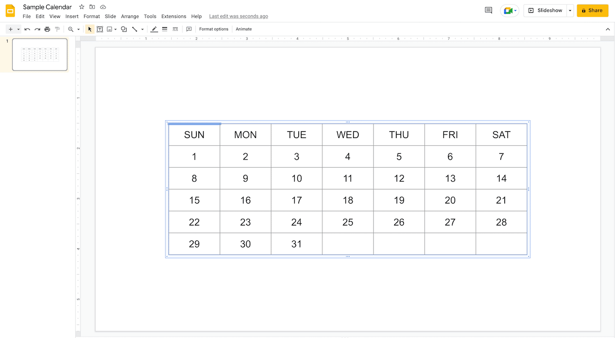Open Format options panel
This screenshot has width=615, height=338.
click(214, 29)
